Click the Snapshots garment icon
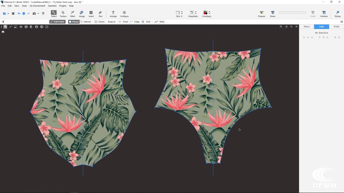This screenshot has width=344, height=193. click(192, 13)
